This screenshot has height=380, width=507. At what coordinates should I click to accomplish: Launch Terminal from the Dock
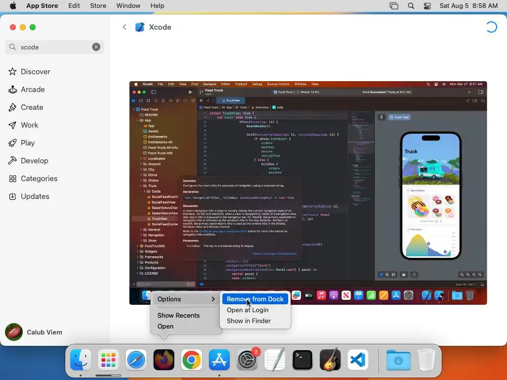pyautogui.click(x=303, y=360)
